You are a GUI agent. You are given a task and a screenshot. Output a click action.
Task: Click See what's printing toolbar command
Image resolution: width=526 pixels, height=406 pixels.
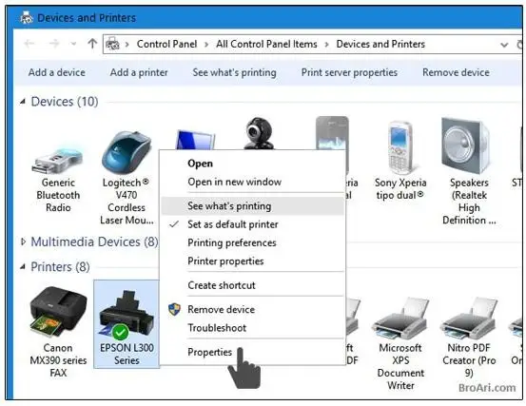pyautogui.click(x=235, y=72)
